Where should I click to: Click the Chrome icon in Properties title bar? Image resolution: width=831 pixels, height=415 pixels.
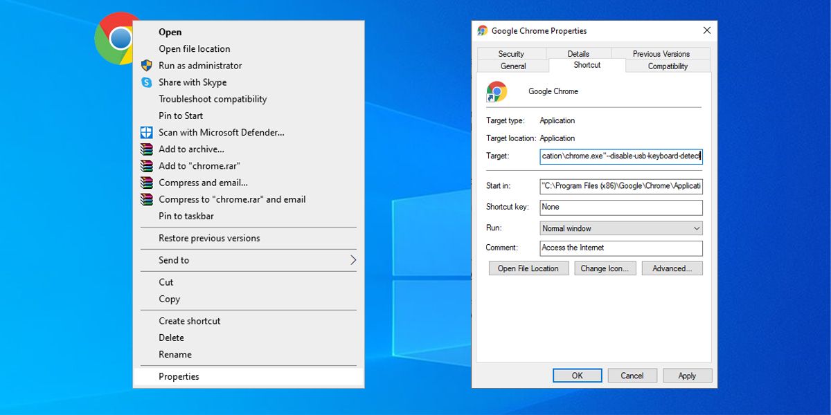(483, 30)
